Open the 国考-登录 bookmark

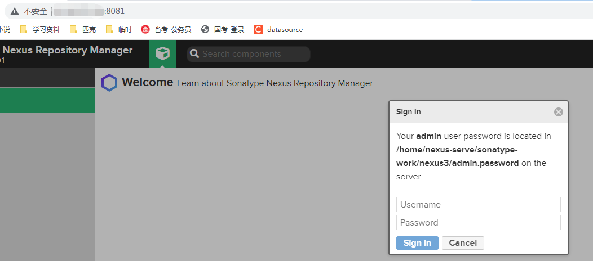click(x=223, y=30)
